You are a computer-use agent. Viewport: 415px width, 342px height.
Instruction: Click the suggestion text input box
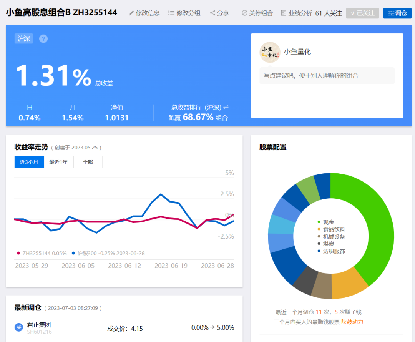pos(327,76)
